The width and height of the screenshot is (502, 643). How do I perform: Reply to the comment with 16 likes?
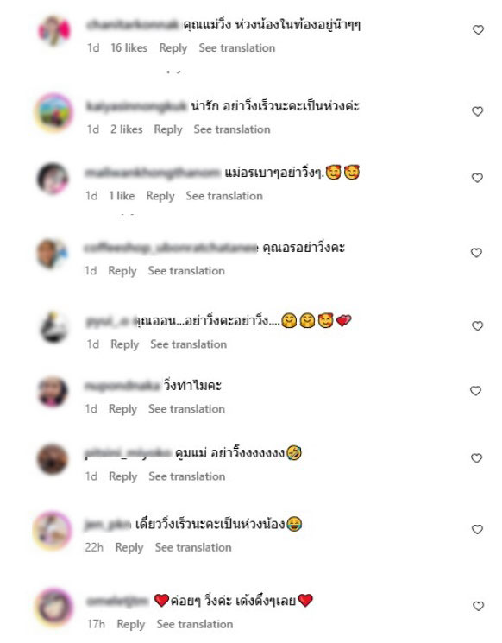pos(173,48)
